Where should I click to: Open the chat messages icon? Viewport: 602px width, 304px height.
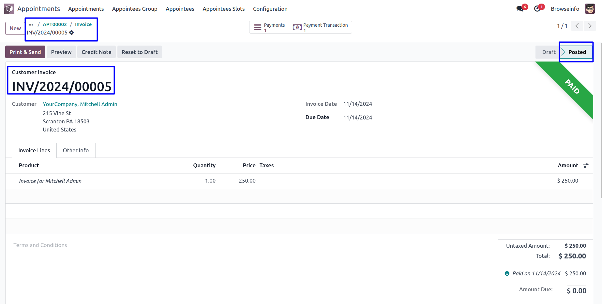click(520, 9)
